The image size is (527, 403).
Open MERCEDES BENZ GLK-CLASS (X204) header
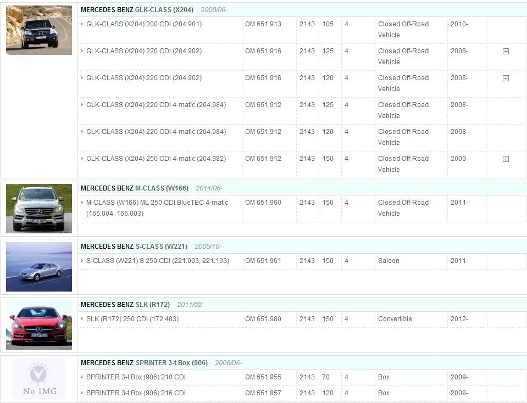pyautogui.click(x=137, y=10)
